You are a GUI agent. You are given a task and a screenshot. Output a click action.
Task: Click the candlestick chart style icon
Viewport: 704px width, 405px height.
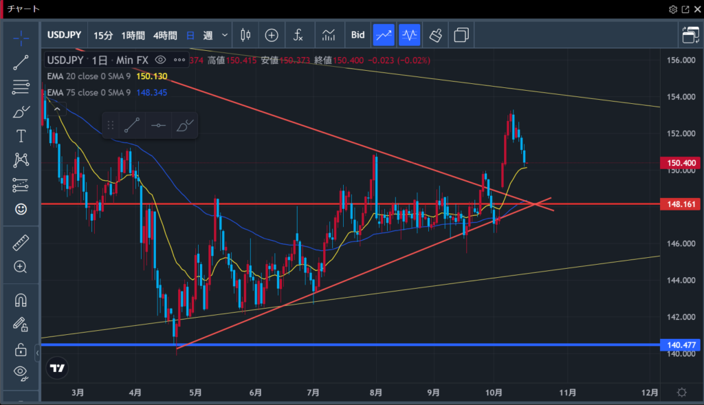click(245, 34)
